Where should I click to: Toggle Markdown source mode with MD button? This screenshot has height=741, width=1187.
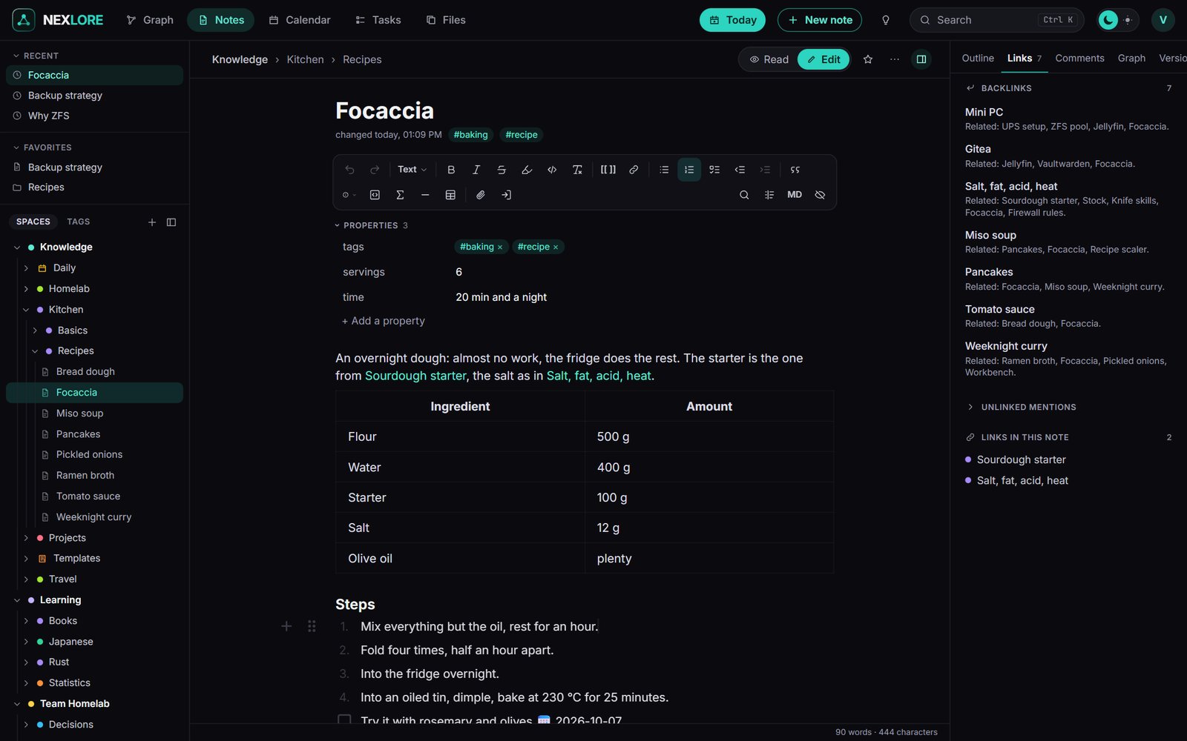click(x=795, y=195)
